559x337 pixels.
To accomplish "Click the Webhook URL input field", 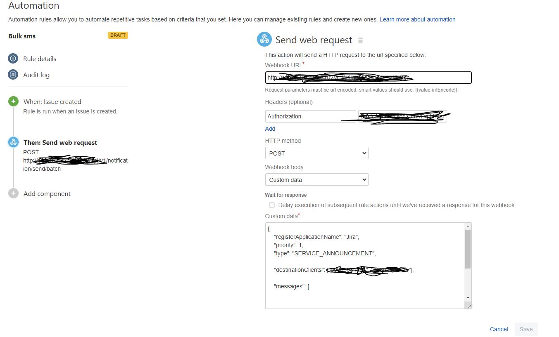I will [x=368, y=78].
